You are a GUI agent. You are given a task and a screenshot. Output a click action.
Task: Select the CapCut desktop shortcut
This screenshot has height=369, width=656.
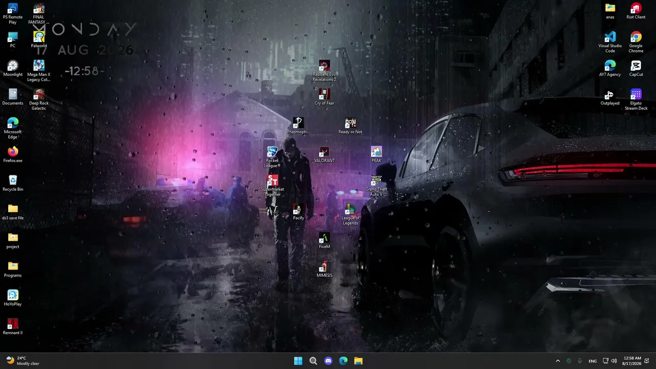click(x=636, y=69)
